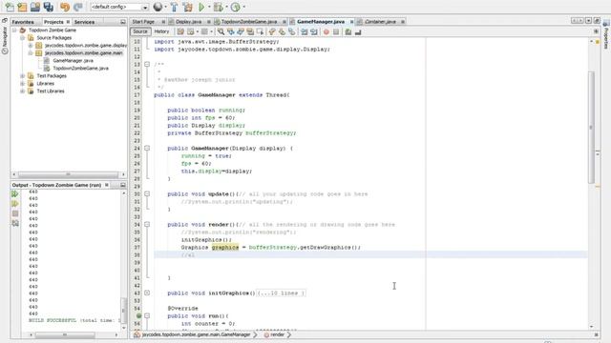Toggle Highlight Search icon
This screenshot has height=343, width=611.
click(x=250, y=31)
